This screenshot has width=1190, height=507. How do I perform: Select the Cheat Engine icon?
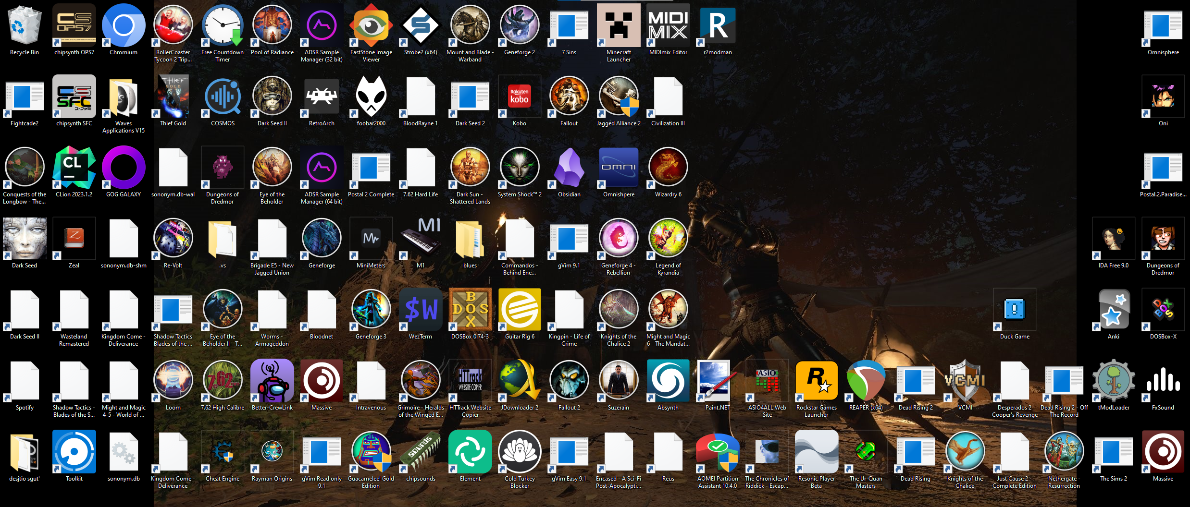(x=223, y=452)
